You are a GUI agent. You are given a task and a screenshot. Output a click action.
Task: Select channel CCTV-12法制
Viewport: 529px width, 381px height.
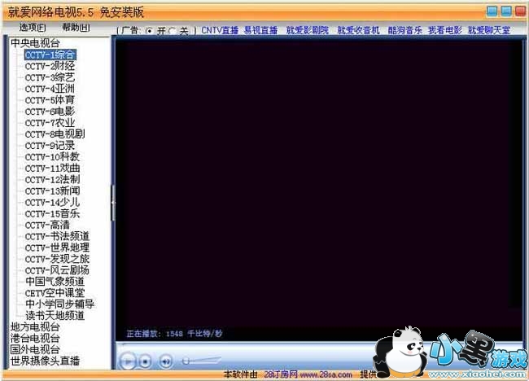coord(52,180)
